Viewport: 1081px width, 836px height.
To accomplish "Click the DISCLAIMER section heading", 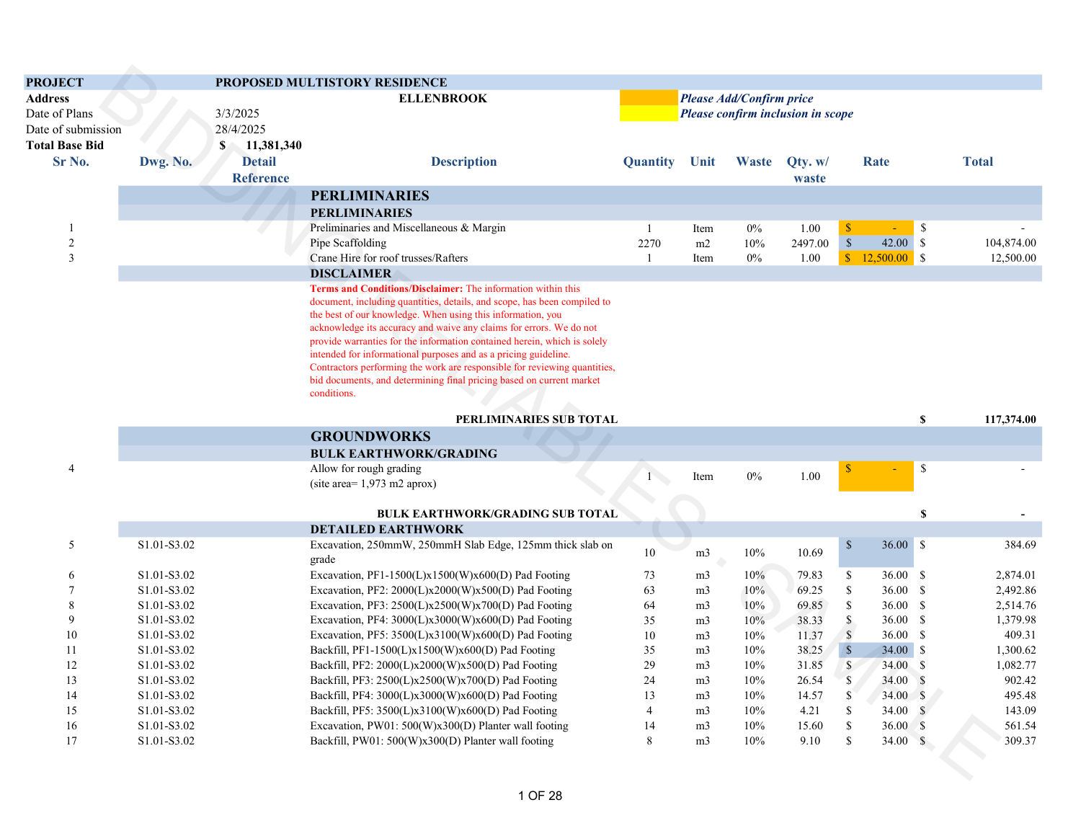I will (351, 273).
